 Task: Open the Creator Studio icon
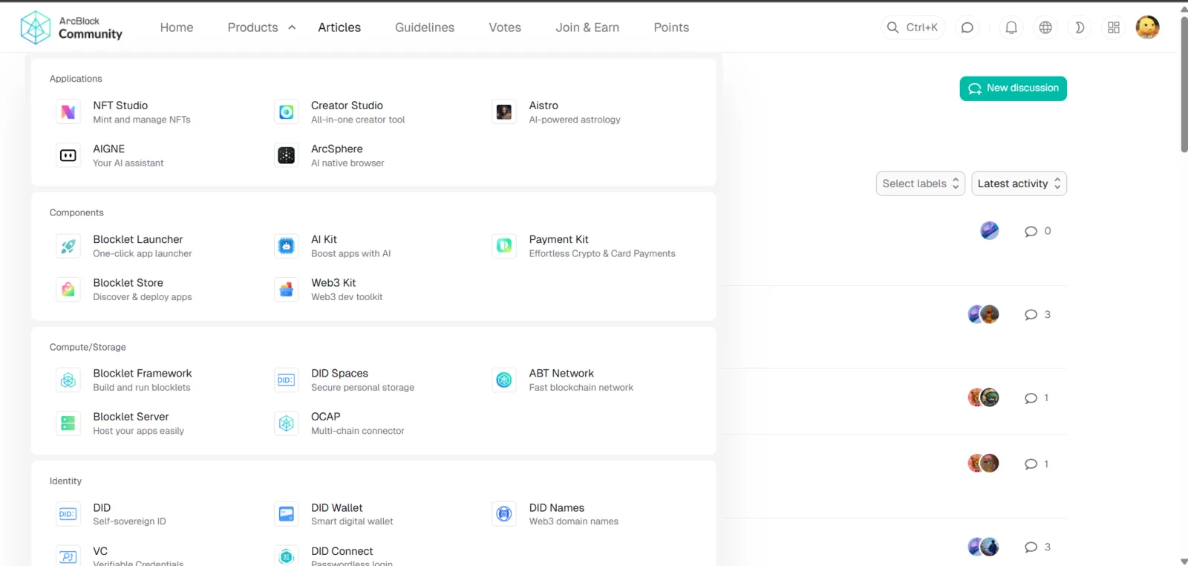[x=287, y=112]
